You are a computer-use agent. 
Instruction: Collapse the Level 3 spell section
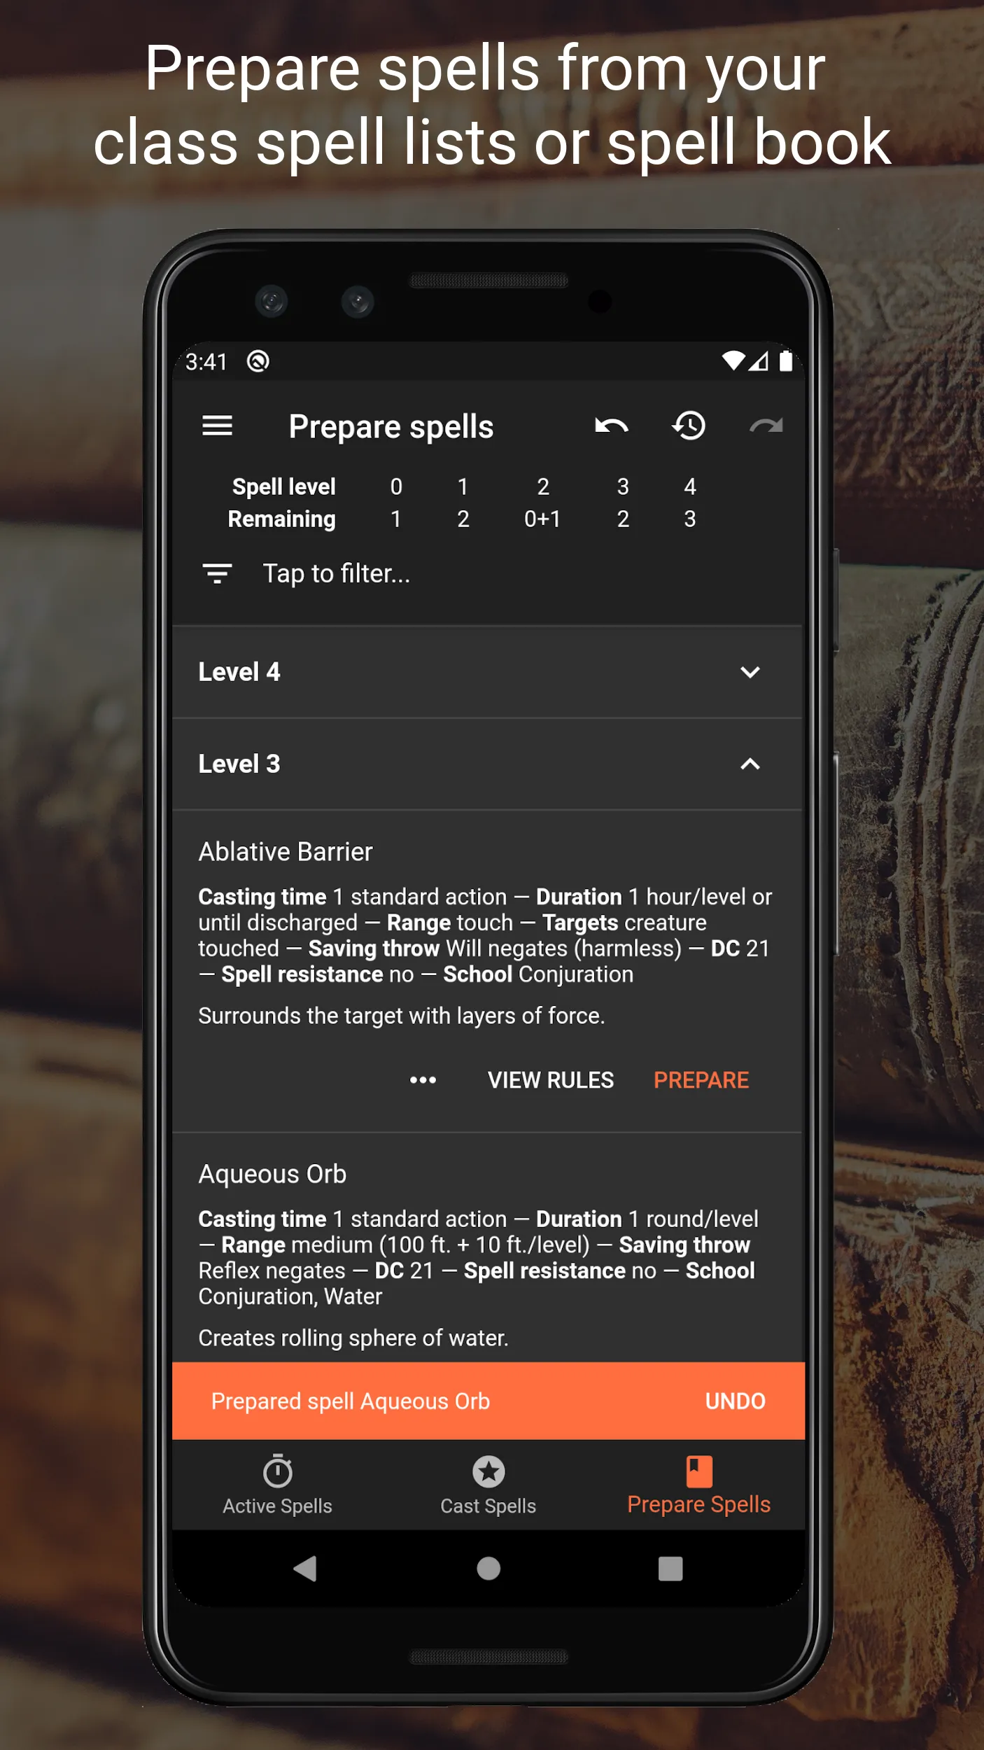488,764
